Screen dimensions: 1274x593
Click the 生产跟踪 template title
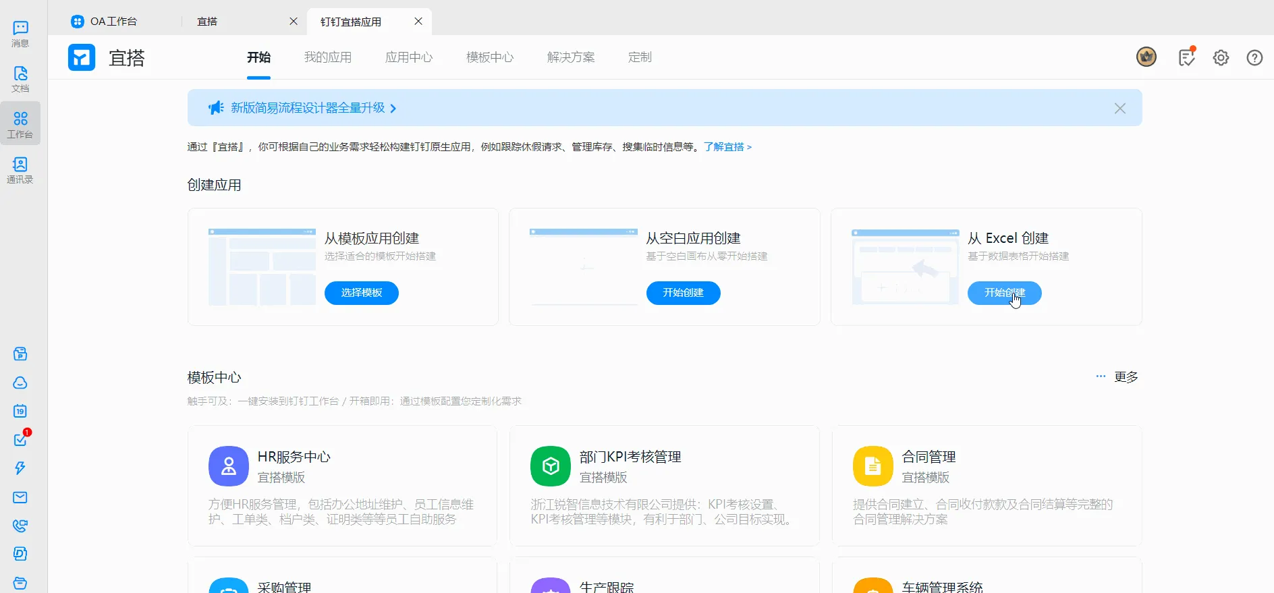(x=607, y=587)
